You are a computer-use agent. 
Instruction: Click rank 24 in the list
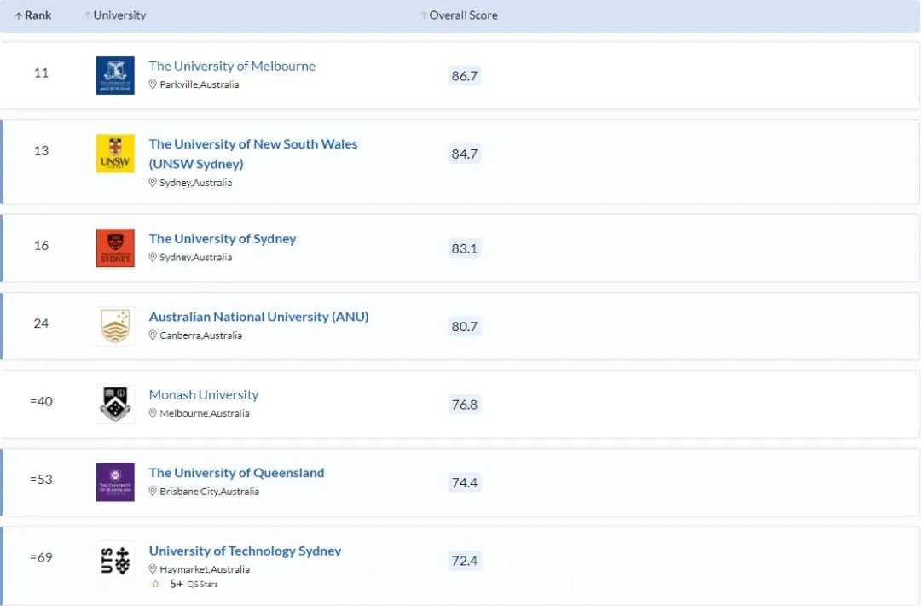tap(41, 323)
